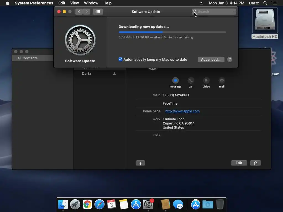Click the note field in Contacts
The height and width of the screenshot is (212, 283).
pyautogui.click(x=198, y=135)
